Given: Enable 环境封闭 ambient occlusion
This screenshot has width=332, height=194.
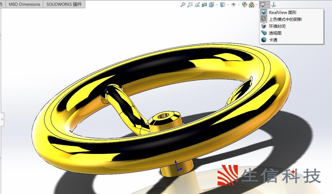Looking at the screenshot, I should [277, 26].
